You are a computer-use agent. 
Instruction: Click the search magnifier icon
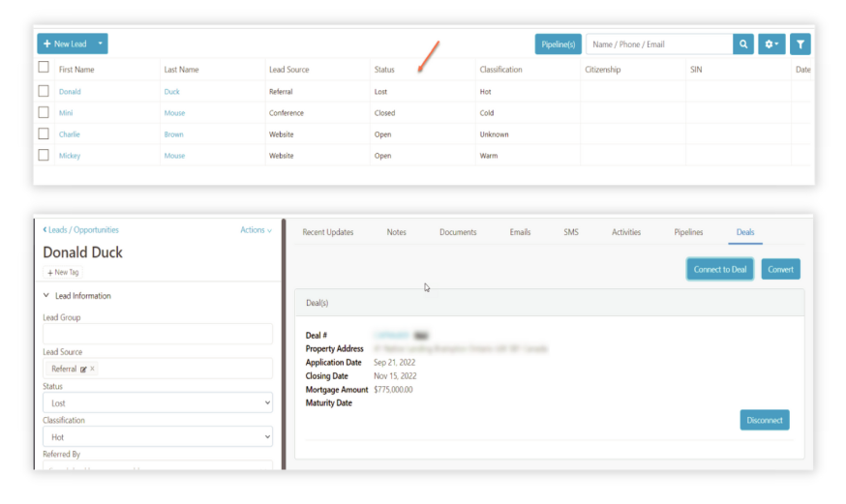coord(743,44)
